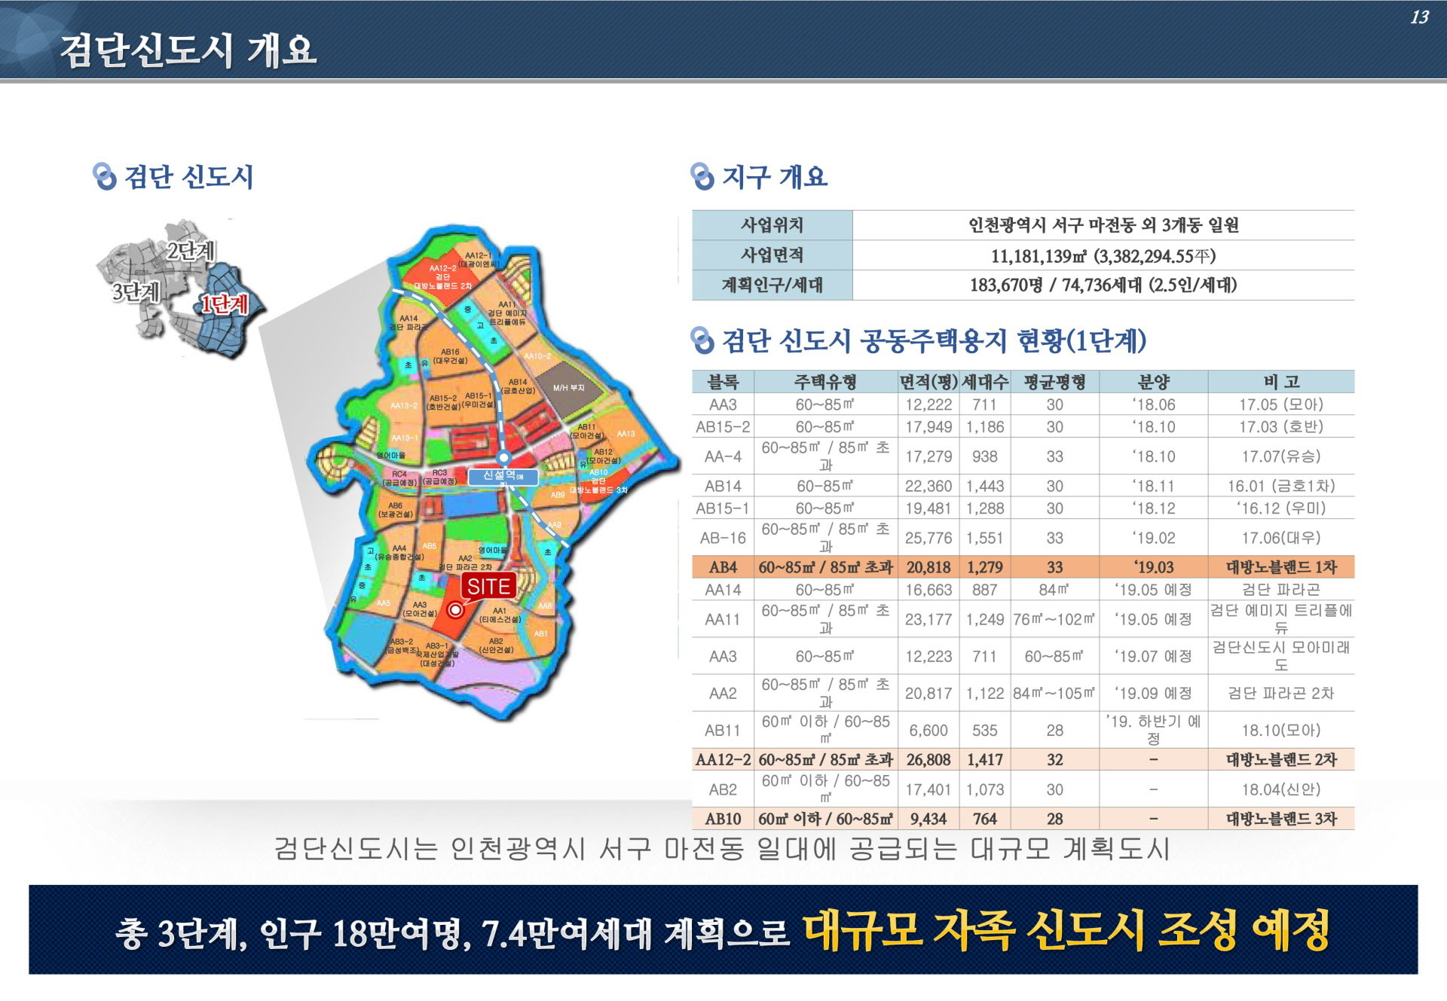The height and width of the screenshot is (1001, 1447).
Task: Click the bullet icon beside 공동주택용지 현황 heading
Action: click(x=702, y=340)
